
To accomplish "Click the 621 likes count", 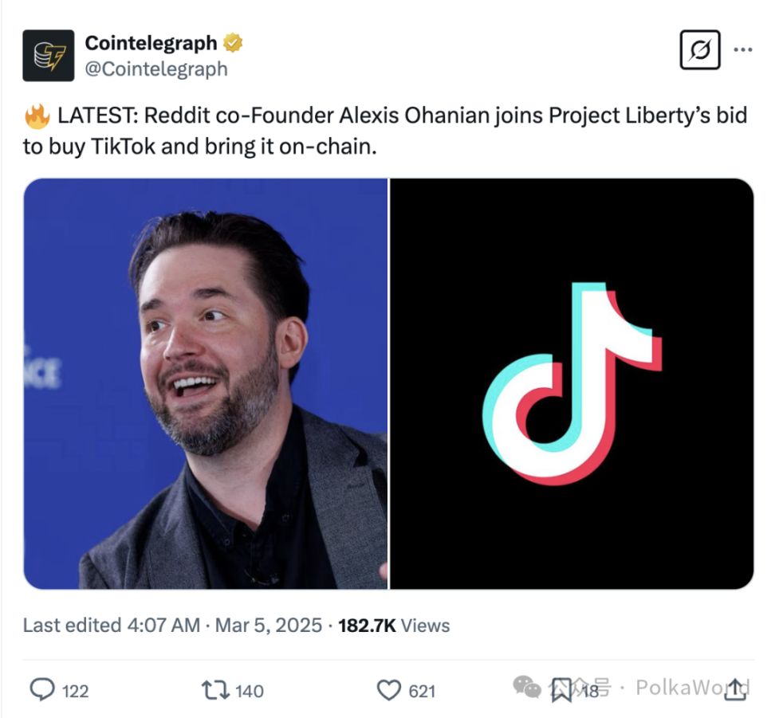I will pos(422,691).
